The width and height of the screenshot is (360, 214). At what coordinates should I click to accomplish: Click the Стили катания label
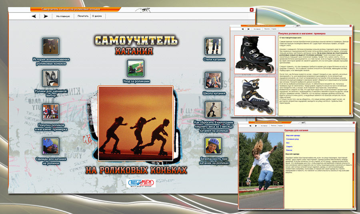click(x=214, y=59)
